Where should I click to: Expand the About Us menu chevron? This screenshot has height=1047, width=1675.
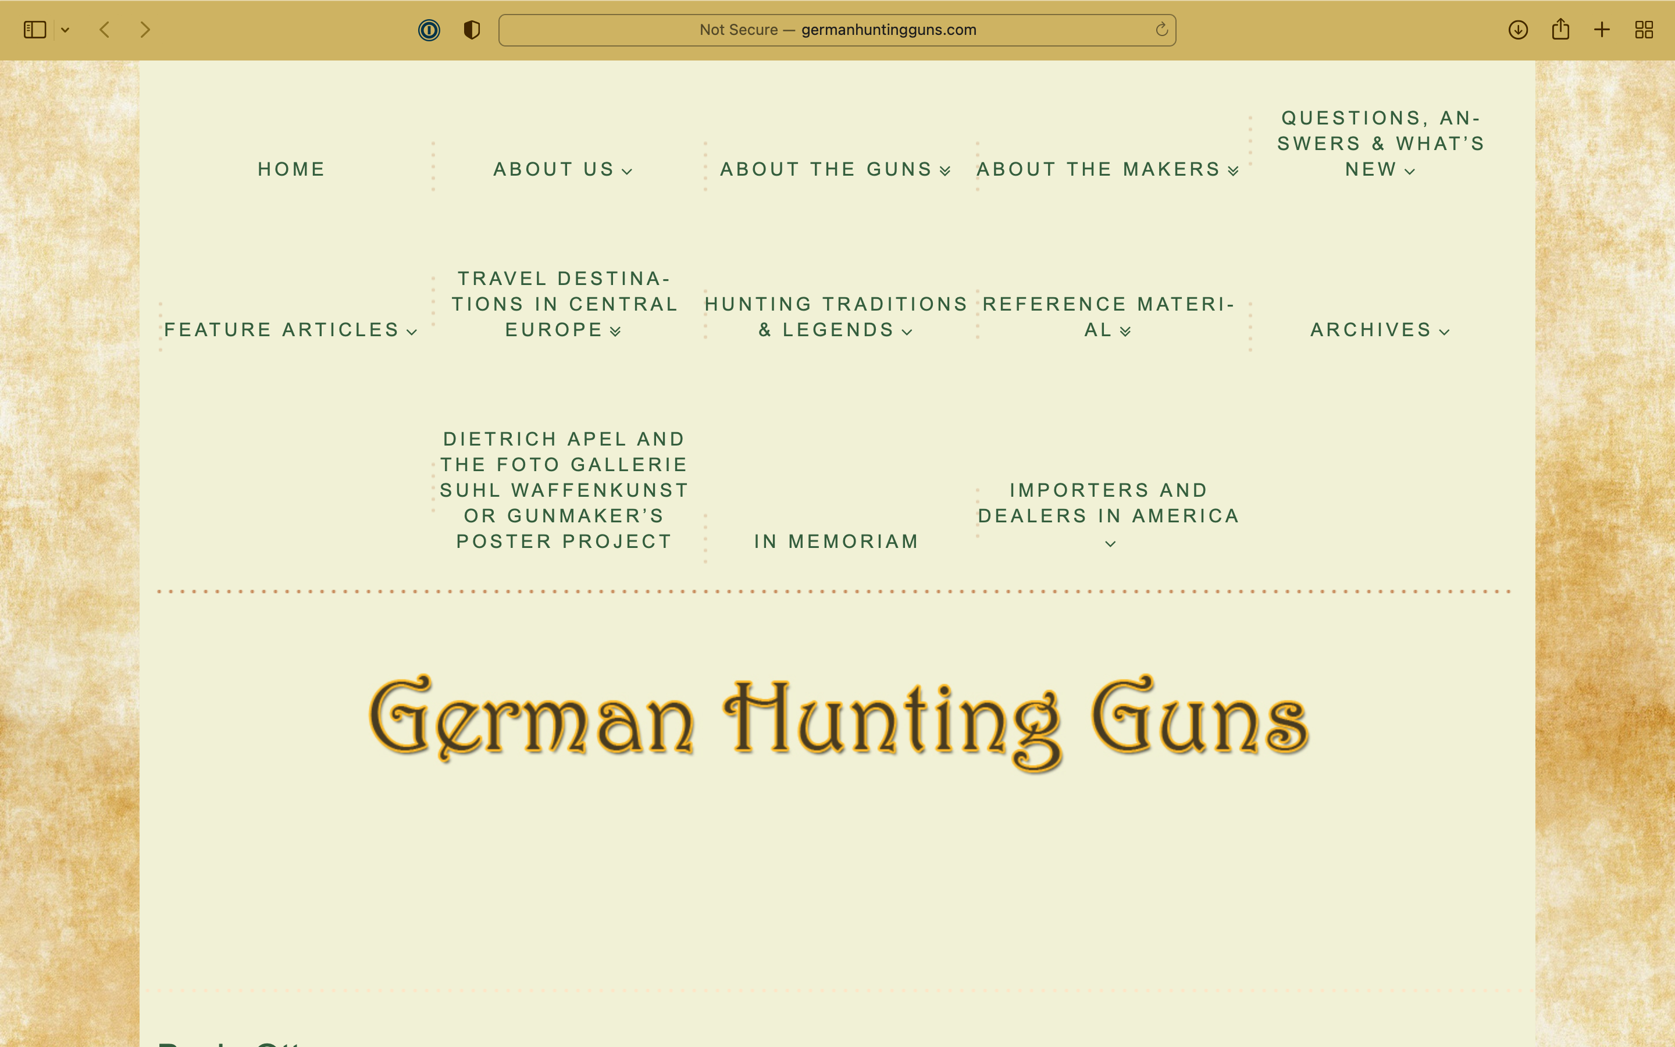point(627,172)
